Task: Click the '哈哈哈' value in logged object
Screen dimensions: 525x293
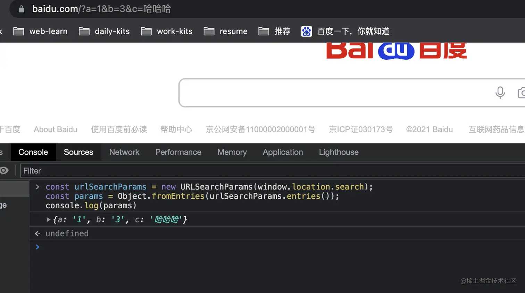Action: [166, 219]
